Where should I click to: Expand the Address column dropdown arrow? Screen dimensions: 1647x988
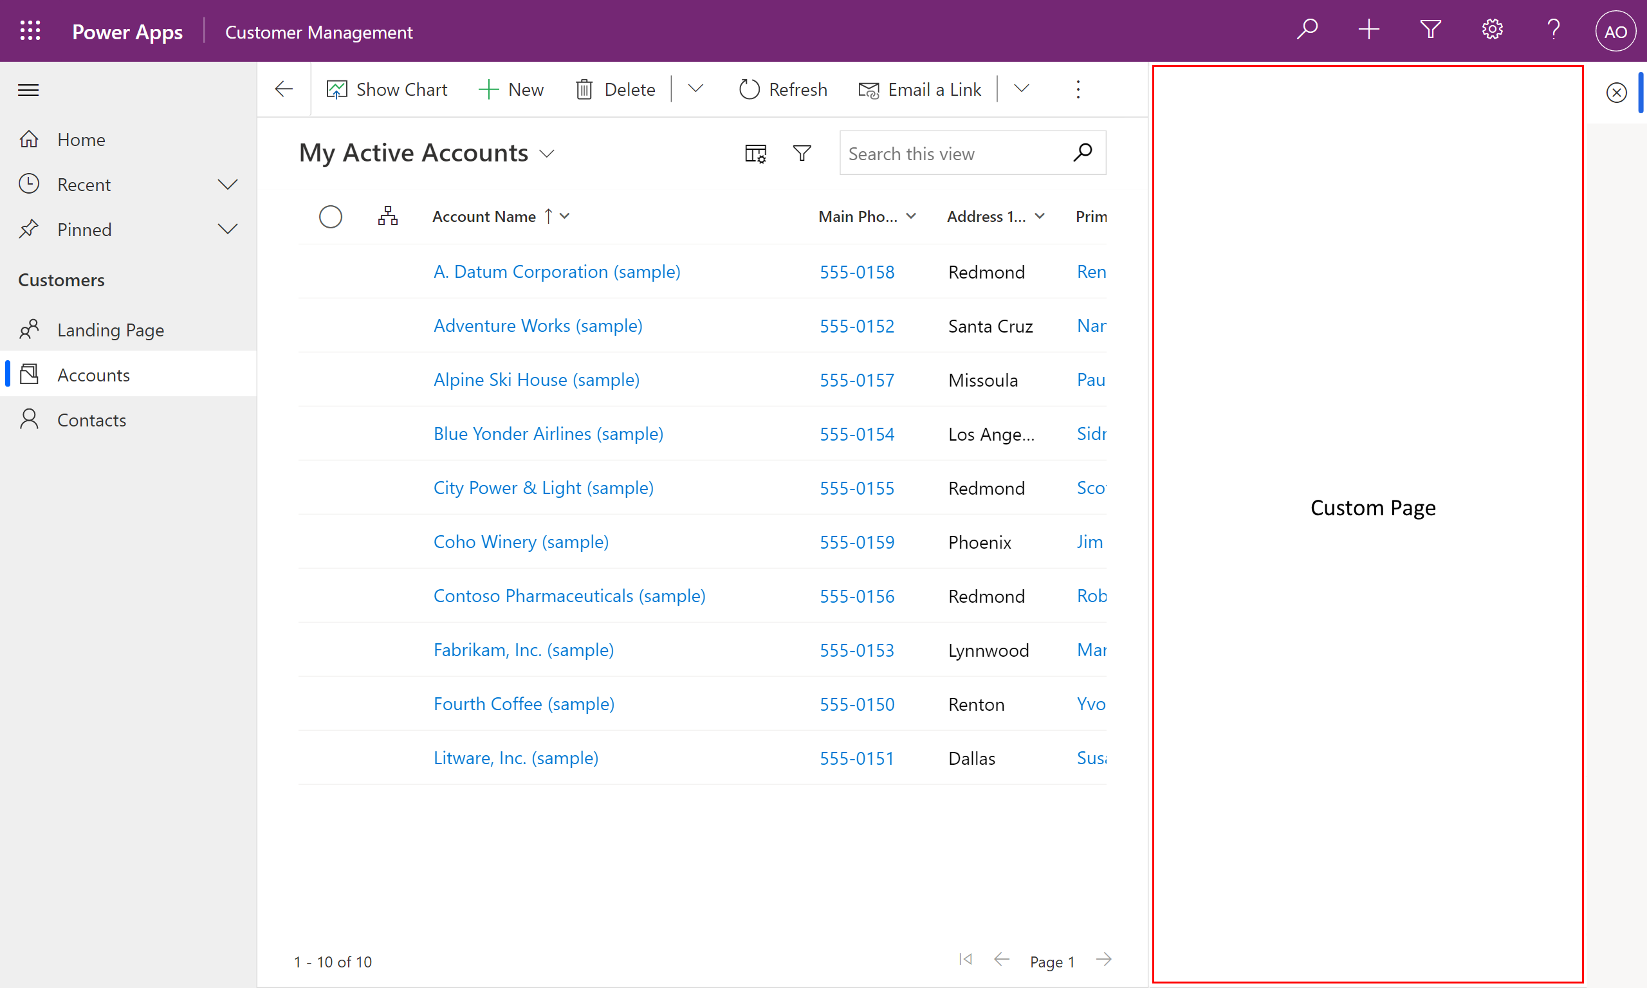click(1041, 215)
